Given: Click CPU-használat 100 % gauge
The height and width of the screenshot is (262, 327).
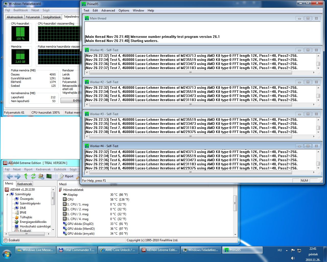Looking at the screenshot, I should click(20, 34).
